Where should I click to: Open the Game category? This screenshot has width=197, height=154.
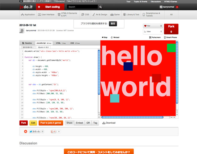tap(115, 15)
